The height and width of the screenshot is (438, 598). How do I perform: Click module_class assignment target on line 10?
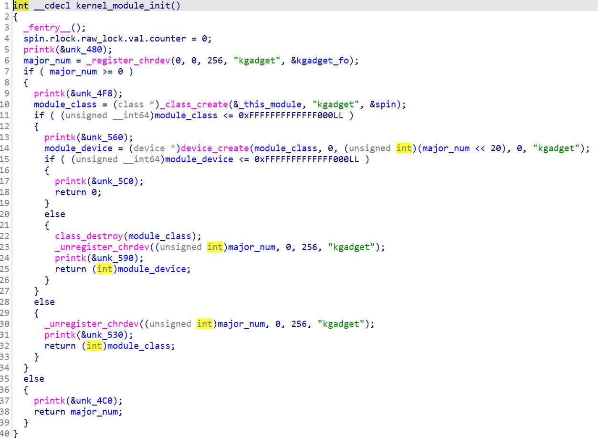point(65,104)
